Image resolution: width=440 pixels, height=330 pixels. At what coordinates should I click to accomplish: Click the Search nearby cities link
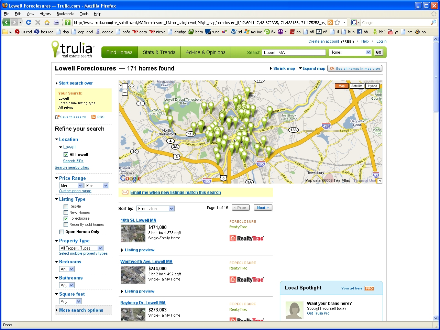(x=72, y=168)
